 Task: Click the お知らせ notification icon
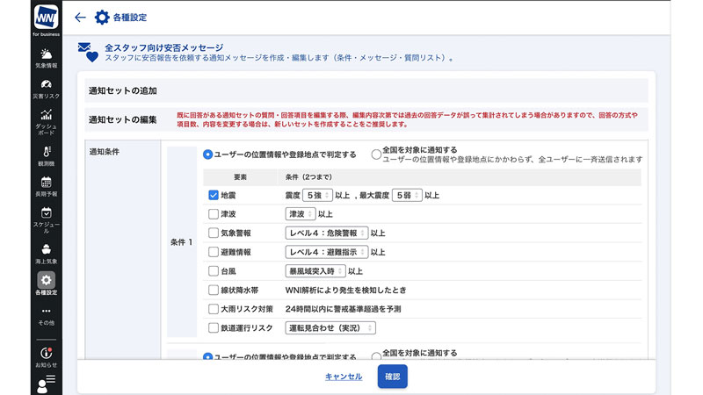46,355
